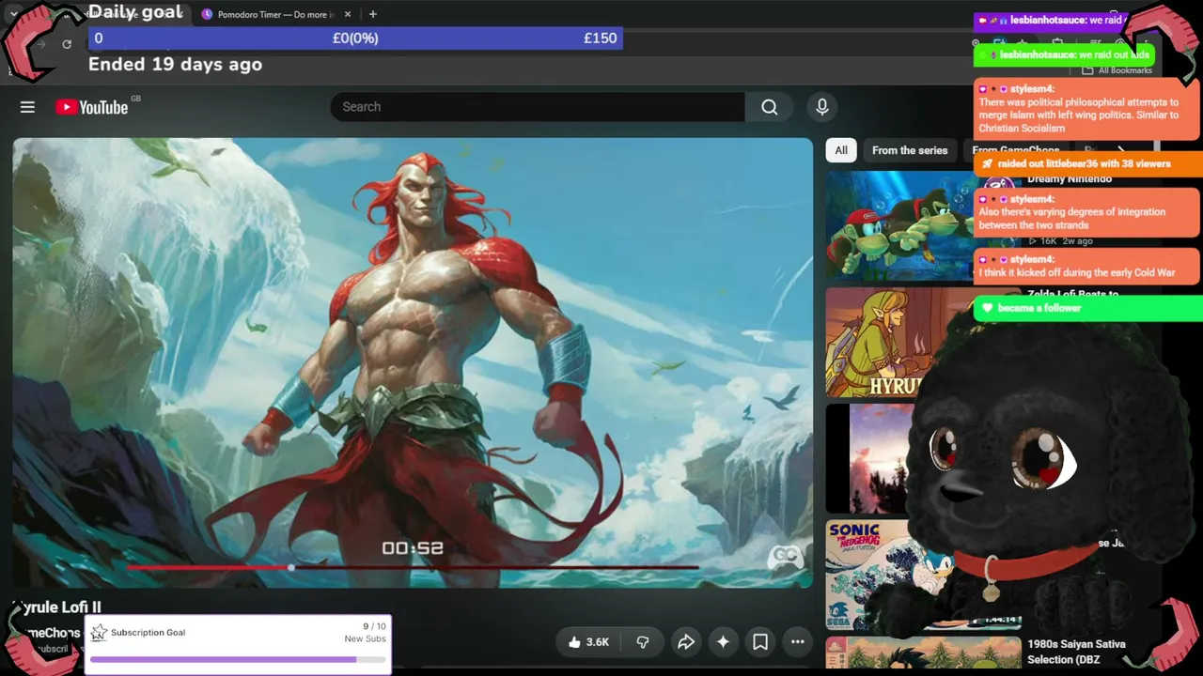
Task: Open more actions three-dot menu
Action: [x=798, y=642]
